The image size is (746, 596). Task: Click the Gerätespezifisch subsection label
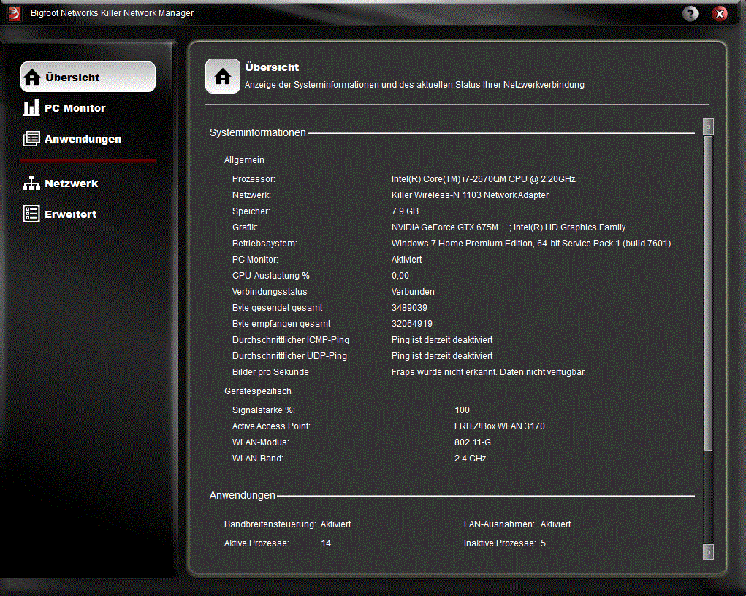click(x=258, y=391)
